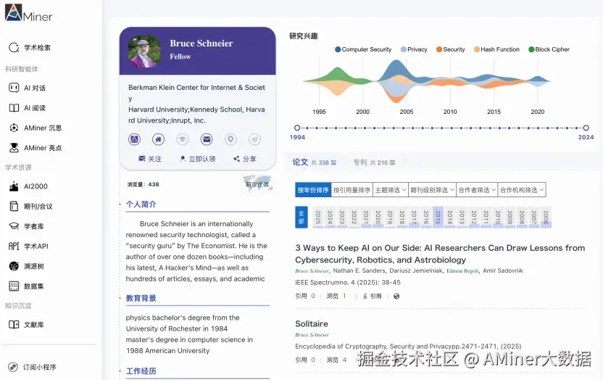
Task: Open 期刊/会议 journals and conferences
Action: click(x=30, y=207)
